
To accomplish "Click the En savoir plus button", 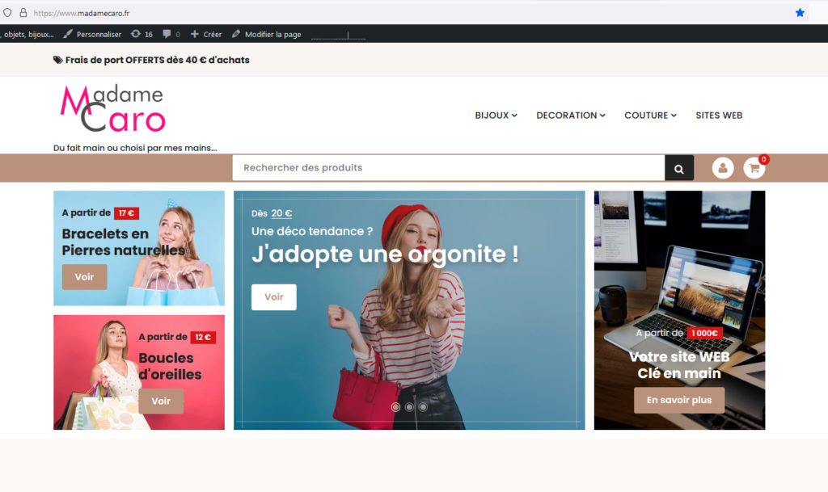I will 679,400.
